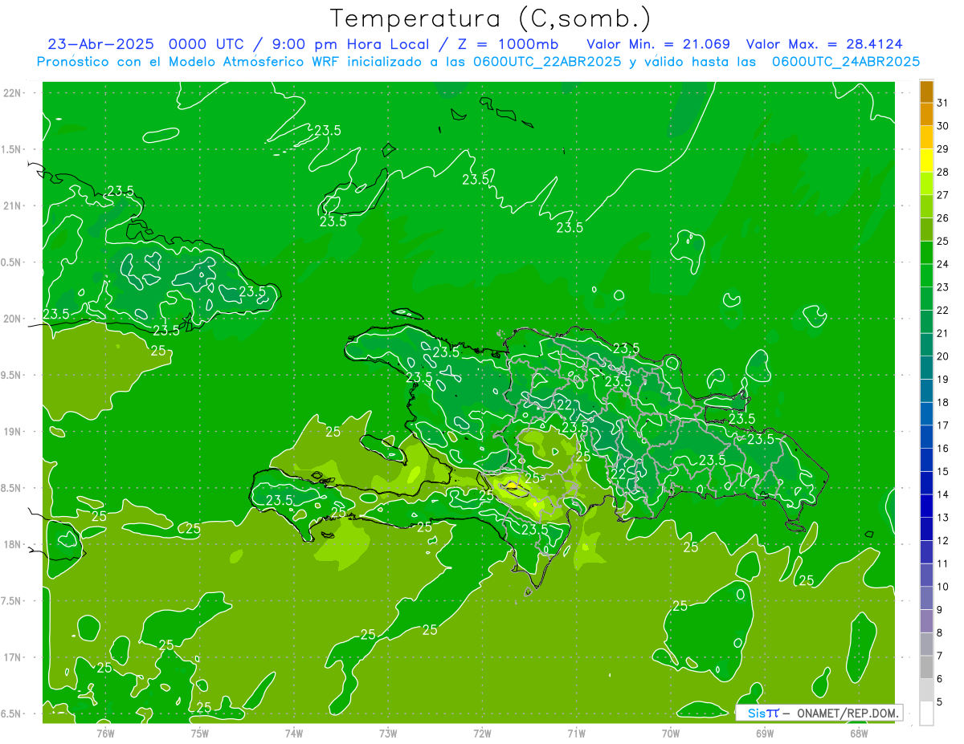Image resolution: width=964 pixels, height=744 pixels.
Task: Click the olive legend swatch between 25 and 26
Action: point(926,230)
